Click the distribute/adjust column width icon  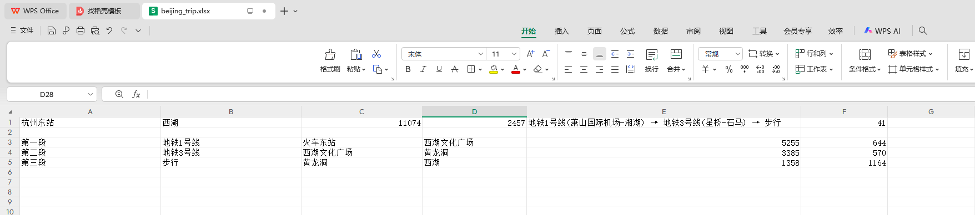point(631,69)
